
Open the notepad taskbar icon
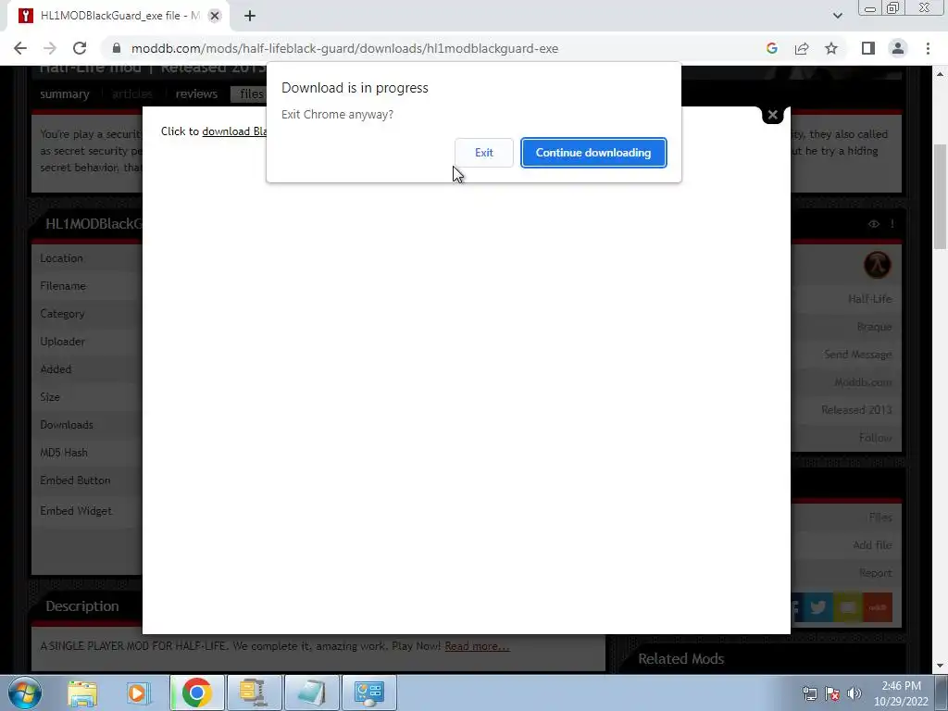pyautogui.click(x=311, y=692)
